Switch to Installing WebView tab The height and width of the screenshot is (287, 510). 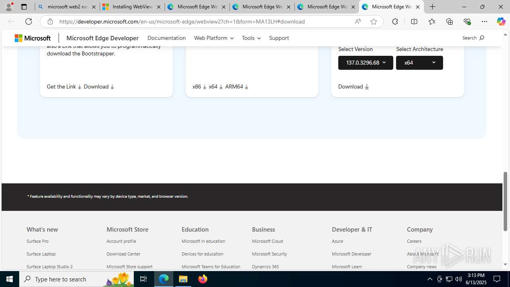coord(132,7)
